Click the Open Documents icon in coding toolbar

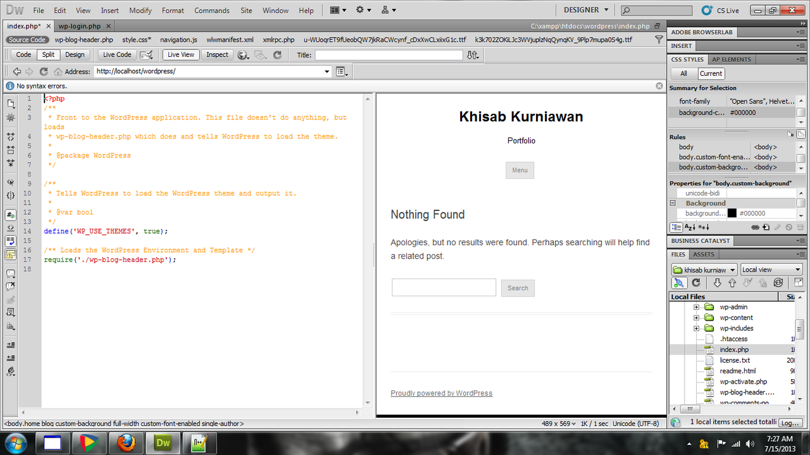(x=10, y=103)
